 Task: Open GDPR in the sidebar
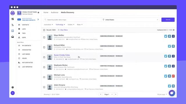pyautogui.click(x=24, y=38)
